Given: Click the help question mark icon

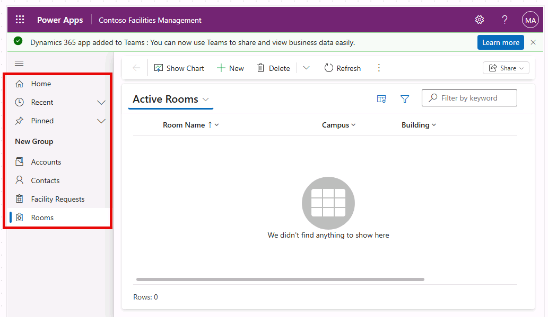Looking at the screenshot, I should pos(504,20).
